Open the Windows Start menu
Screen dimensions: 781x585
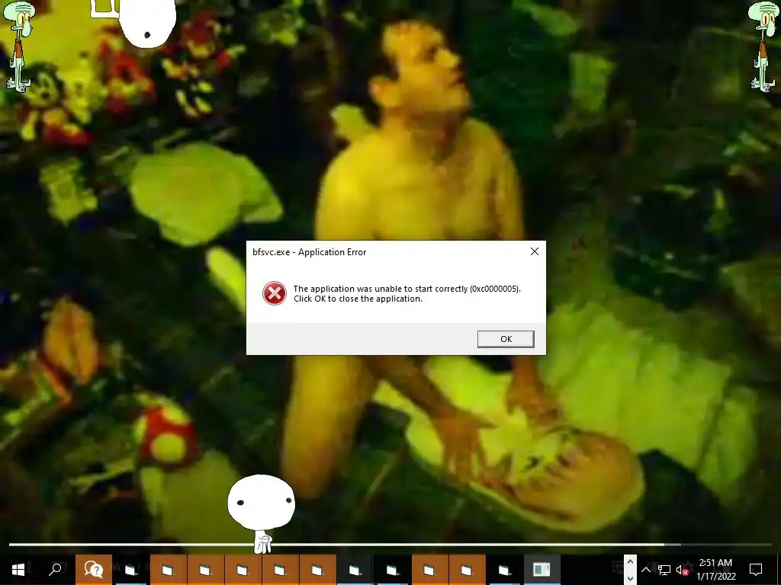click(x=18, y=570)
